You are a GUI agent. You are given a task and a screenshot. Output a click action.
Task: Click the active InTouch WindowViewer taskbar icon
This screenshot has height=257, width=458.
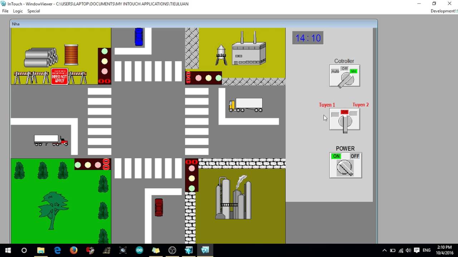point(205,250)
